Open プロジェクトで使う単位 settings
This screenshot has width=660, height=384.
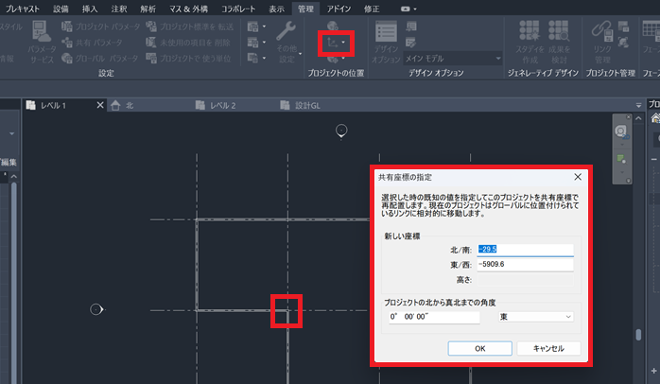click(188, 58)
